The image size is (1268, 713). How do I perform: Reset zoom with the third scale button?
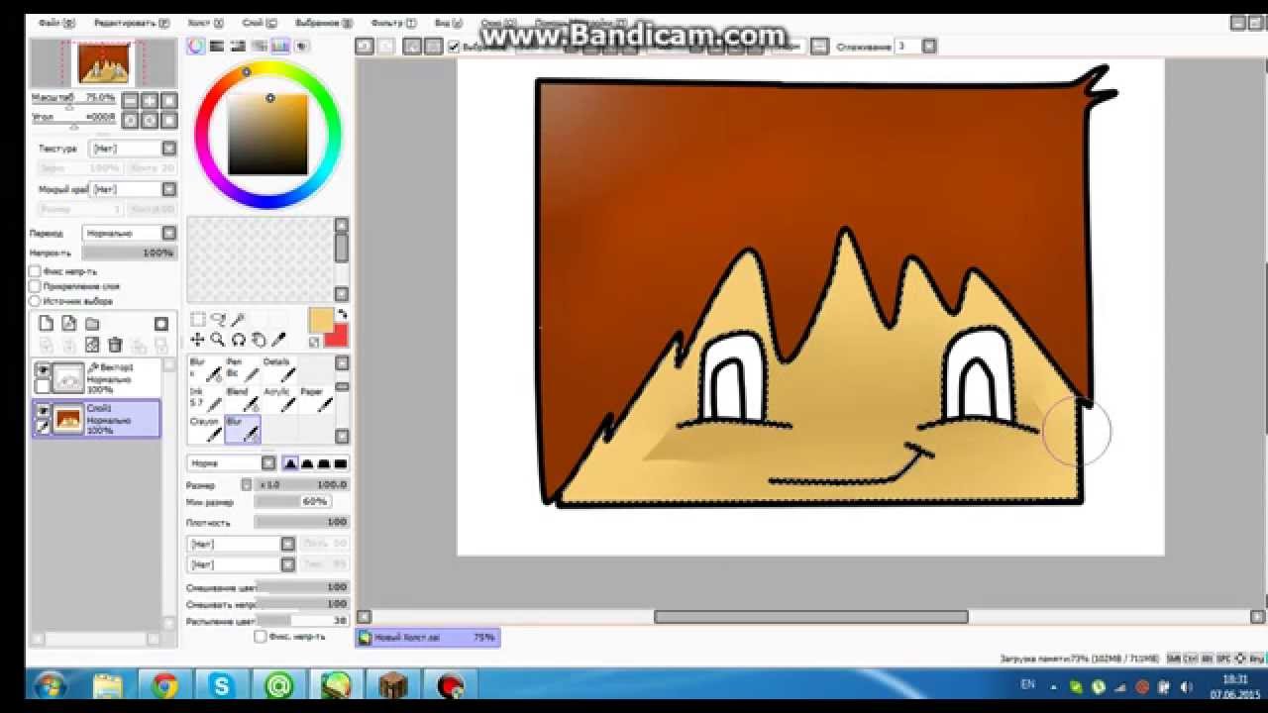(x=169, y=100)
